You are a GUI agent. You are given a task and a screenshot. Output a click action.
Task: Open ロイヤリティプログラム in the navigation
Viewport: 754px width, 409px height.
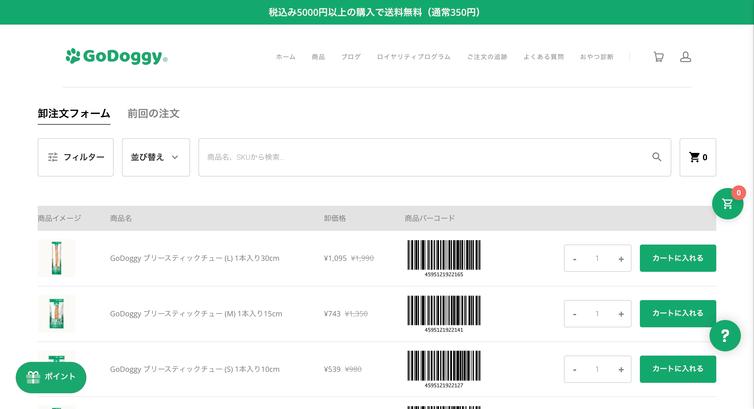414,57
